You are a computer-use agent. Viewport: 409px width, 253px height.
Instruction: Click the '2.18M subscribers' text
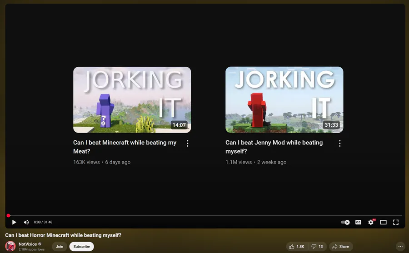point(31,249)
